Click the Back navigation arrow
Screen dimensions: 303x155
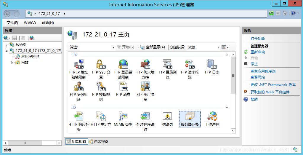tap(7, 14)
